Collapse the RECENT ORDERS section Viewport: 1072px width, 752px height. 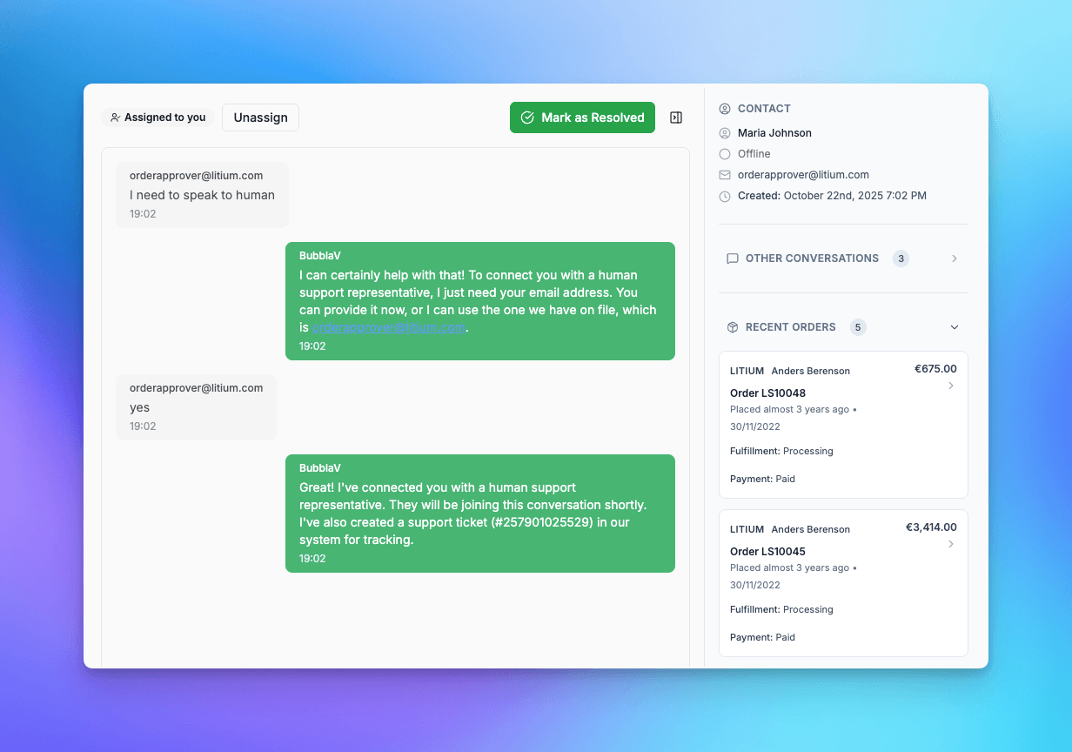pyautogui.click(x=955, y=326)
